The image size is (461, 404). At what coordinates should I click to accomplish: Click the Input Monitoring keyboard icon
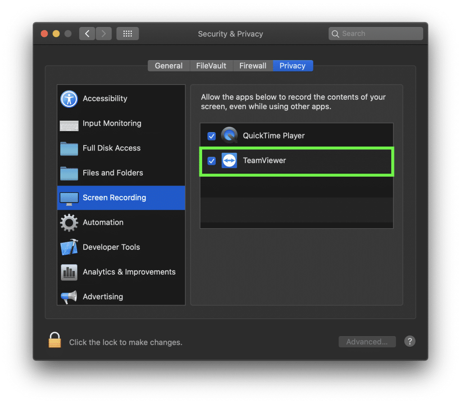(x=69, y=125)
